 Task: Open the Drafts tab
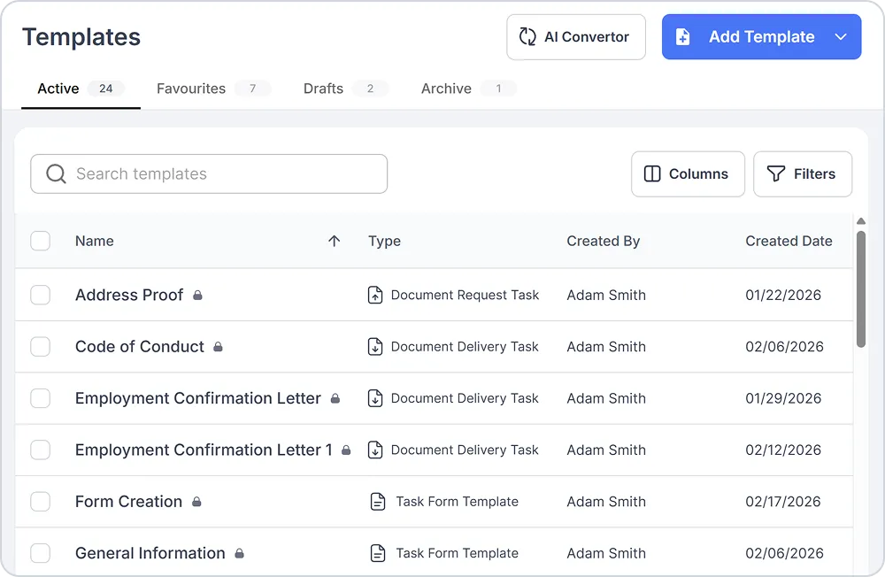pyautogui.click(x=323, y=88)
